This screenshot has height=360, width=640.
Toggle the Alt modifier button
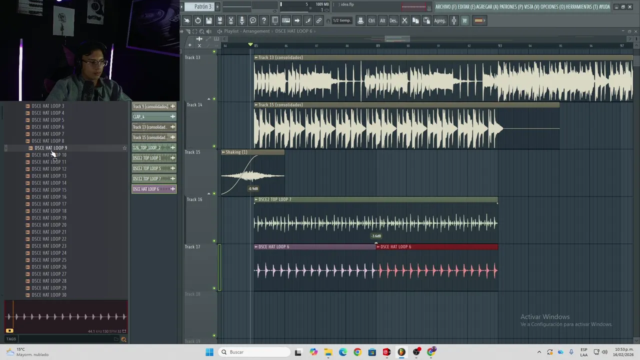tap(382, 20)
